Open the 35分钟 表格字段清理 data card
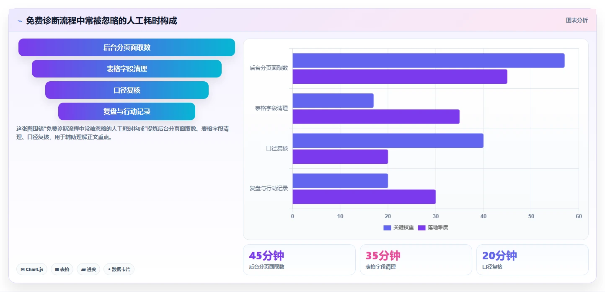 point(416,260)
